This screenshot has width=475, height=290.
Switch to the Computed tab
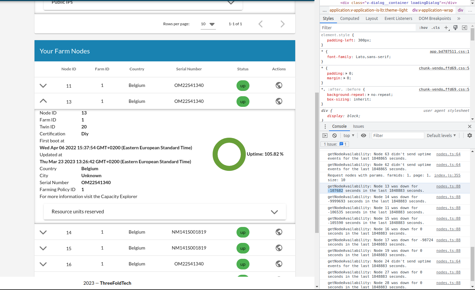point(349,18)
